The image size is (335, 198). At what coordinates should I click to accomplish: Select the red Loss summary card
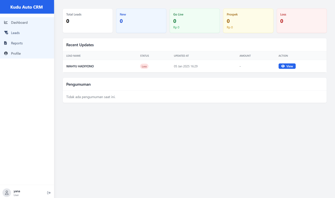pos(301,21)
